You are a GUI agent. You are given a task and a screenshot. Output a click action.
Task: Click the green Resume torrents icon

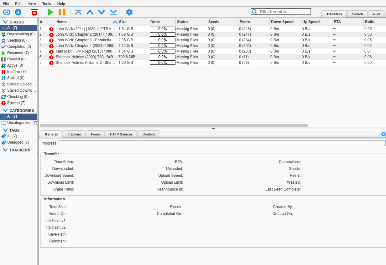(50, 12)
